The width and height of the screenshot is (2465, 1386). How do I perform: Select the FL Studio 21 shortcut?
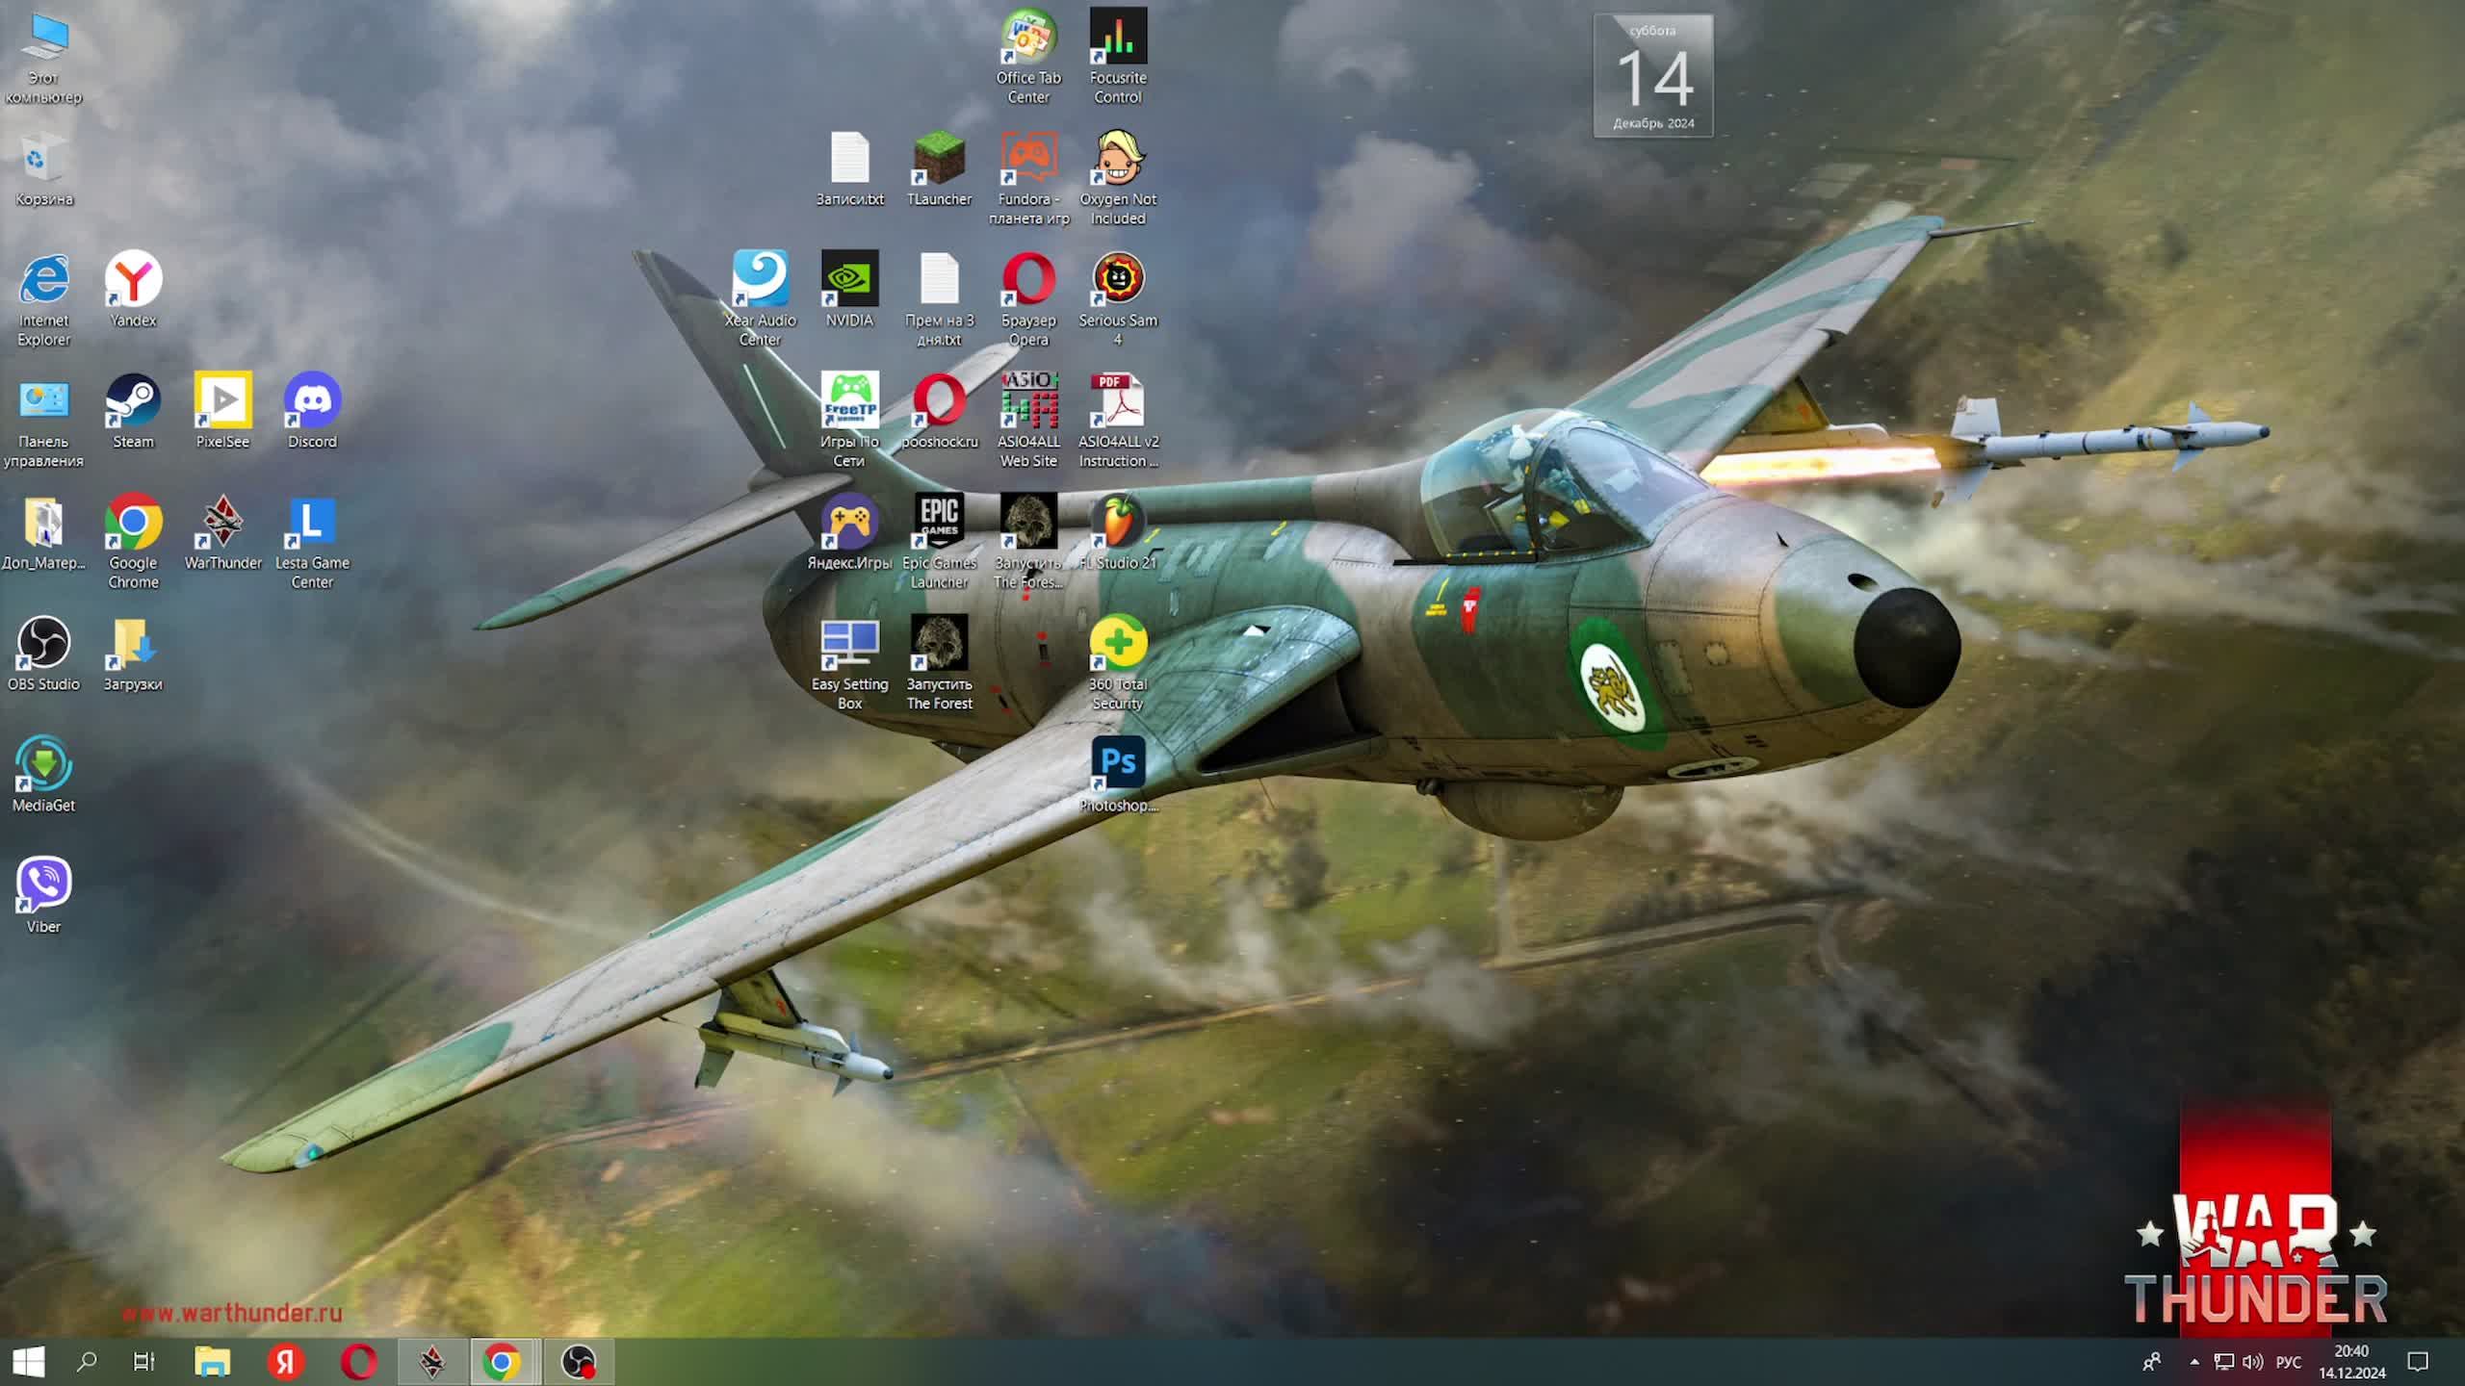coord(1118,524)
